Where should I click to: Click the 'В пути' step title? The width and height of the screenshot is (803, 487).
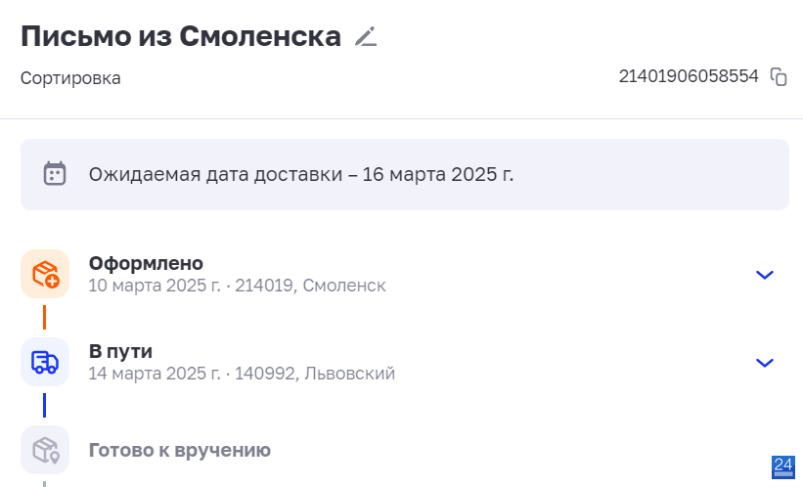pyautogui.click(x=121, y=351)
